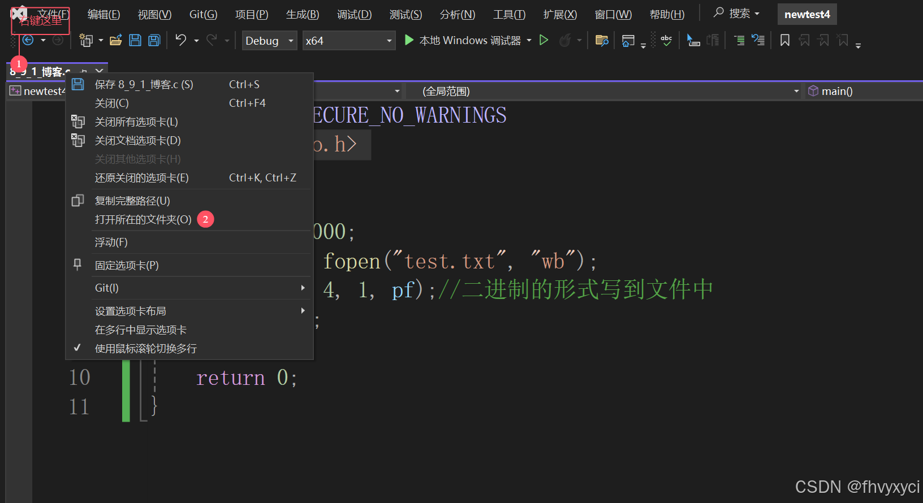Click the Open File folder icon
The width and height of the screenshot is (923, 503).
tap(116, 40)
